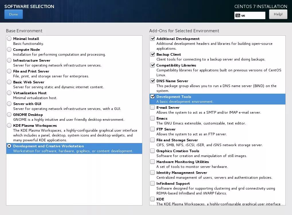Enable the E-mail Server add-on

point(153,108)
